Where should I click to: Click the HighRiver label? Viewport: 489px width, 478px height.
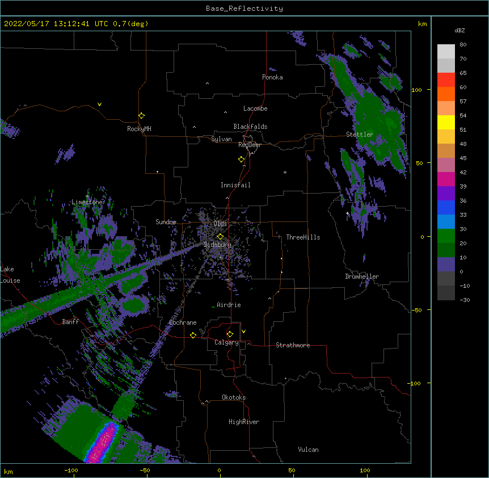(244, 422)
